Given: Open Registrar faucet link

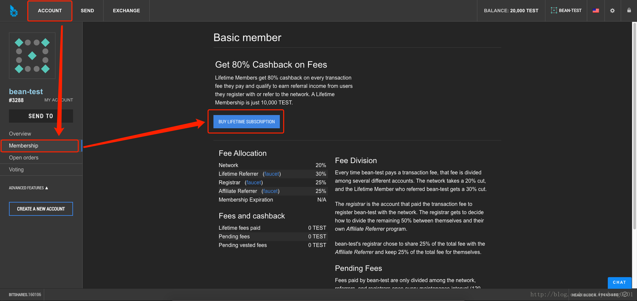Looking at the screenshot, I should tap(254, 182).
